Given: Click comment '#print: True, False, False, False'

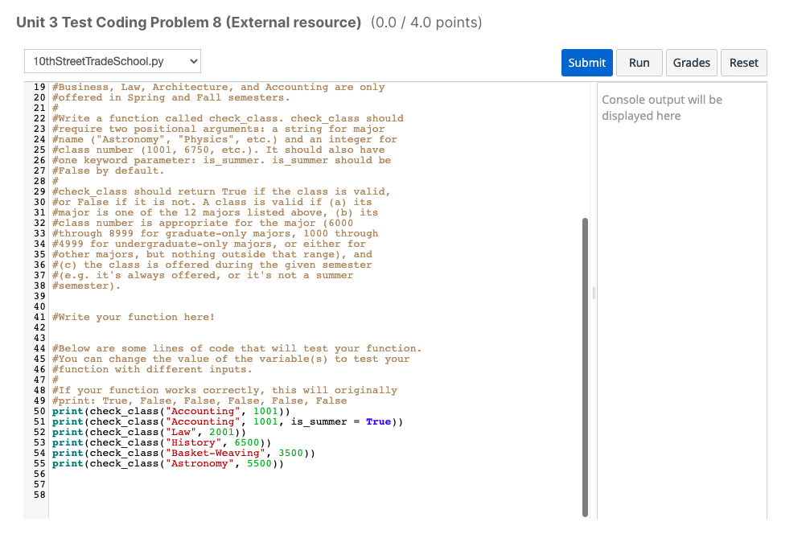Looking at the screenshot, I should point(199,400).
